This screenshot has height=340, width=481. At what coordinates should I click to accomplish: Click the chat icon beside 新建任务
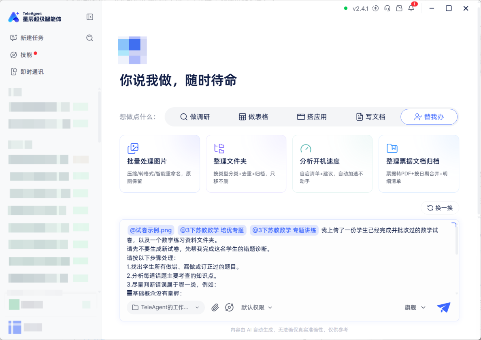pos(13,38)
